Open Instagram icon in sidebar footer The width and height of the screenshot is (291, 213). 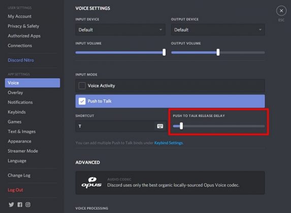[28, 204]
